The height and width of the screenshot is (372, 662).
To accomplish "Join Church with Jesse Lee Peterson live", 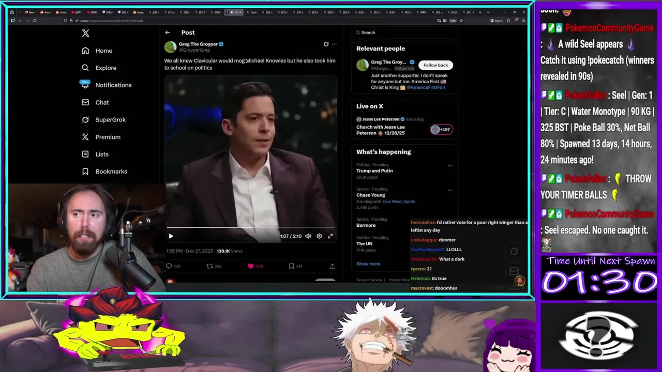I will click(381, 130).
